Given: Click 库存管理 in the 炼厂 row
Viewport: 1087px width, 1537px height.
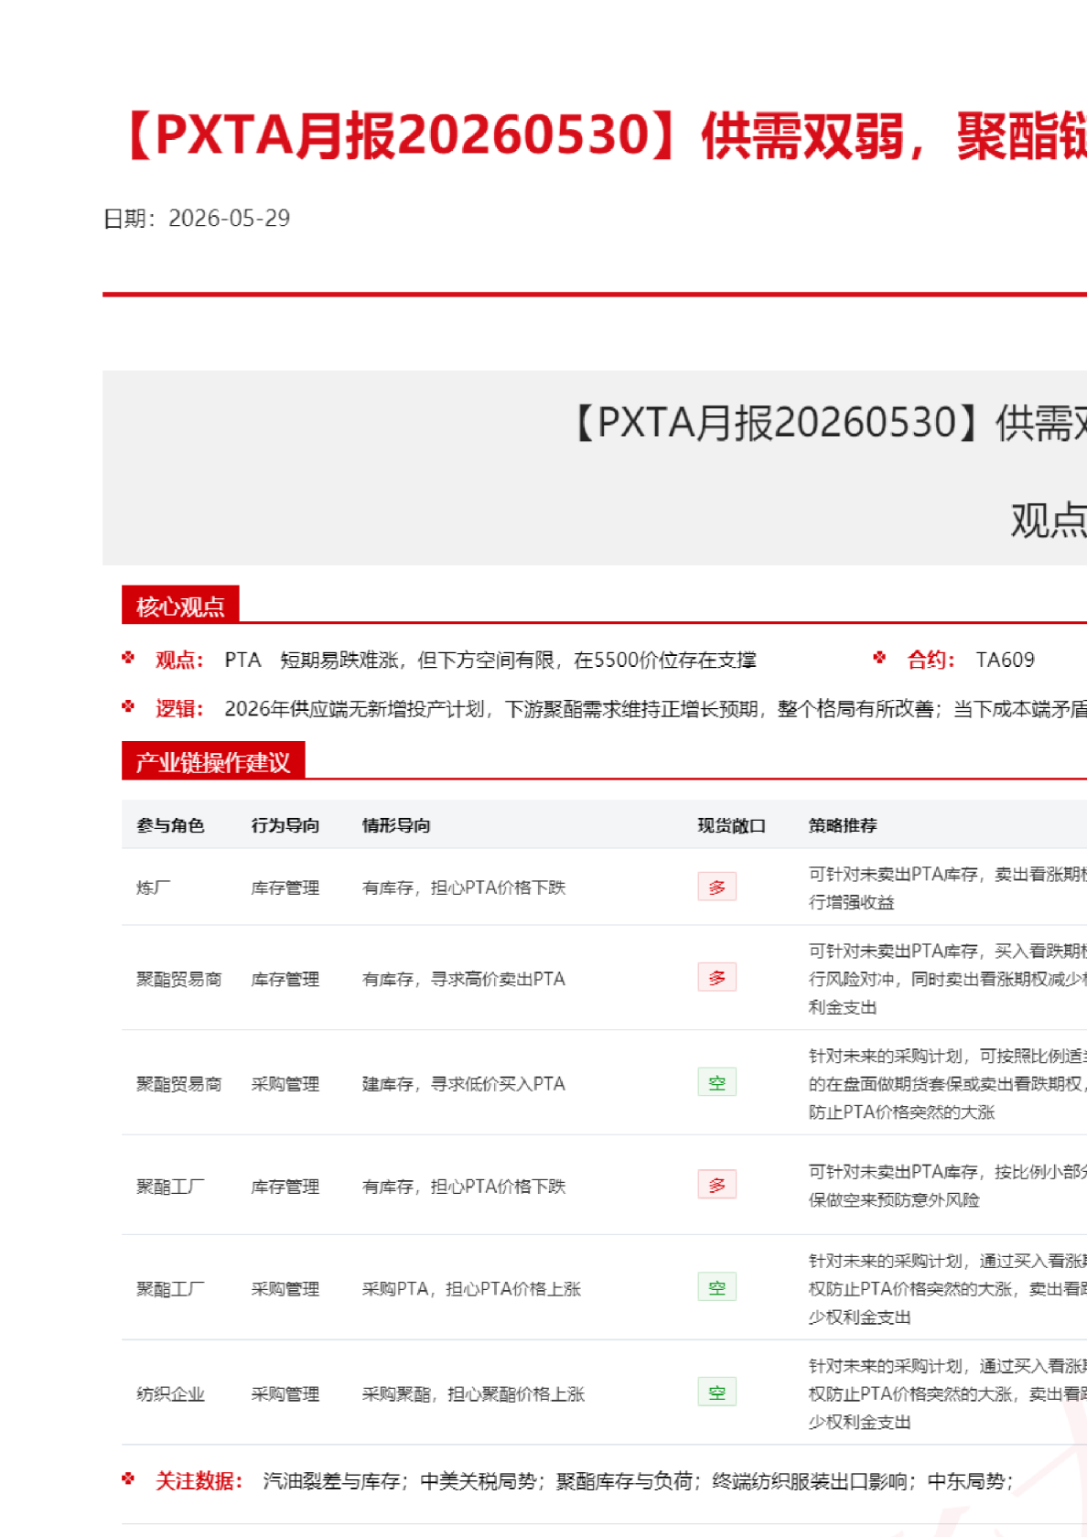Looking at the screenshot, I should pyautogui.click(x=285, y=887).
